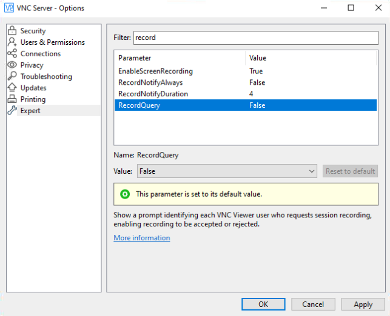The height and width of the screenshot is (316, 390).
Task: Click the Users & Permissions person icon
Action: (x=12, y=42)
